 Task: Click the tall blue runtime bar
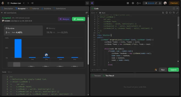pyautogui.click(x=18, y=48)
